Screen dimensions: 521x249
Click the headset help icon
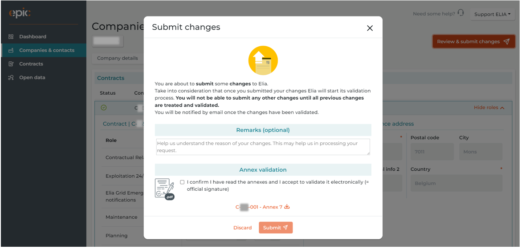tap(460, 13)
